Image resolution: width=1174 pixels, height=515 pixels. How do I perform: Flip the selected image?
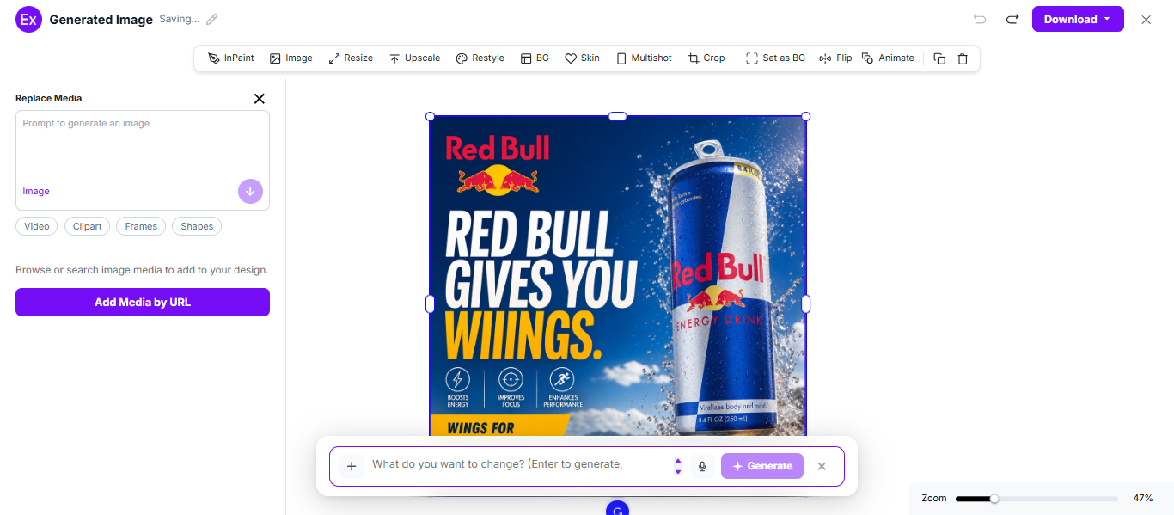click(835, 58)
